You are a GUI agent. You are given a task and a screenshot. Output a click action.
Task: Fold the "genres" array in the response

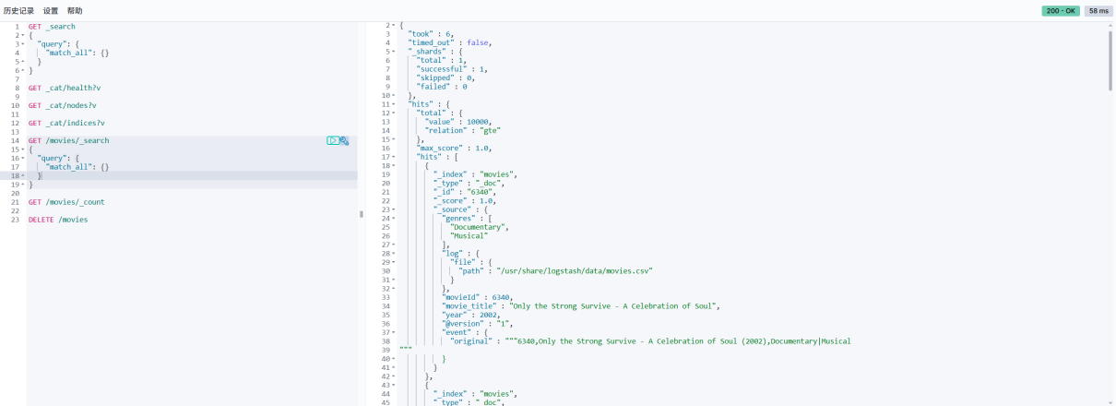pos(394,219)
